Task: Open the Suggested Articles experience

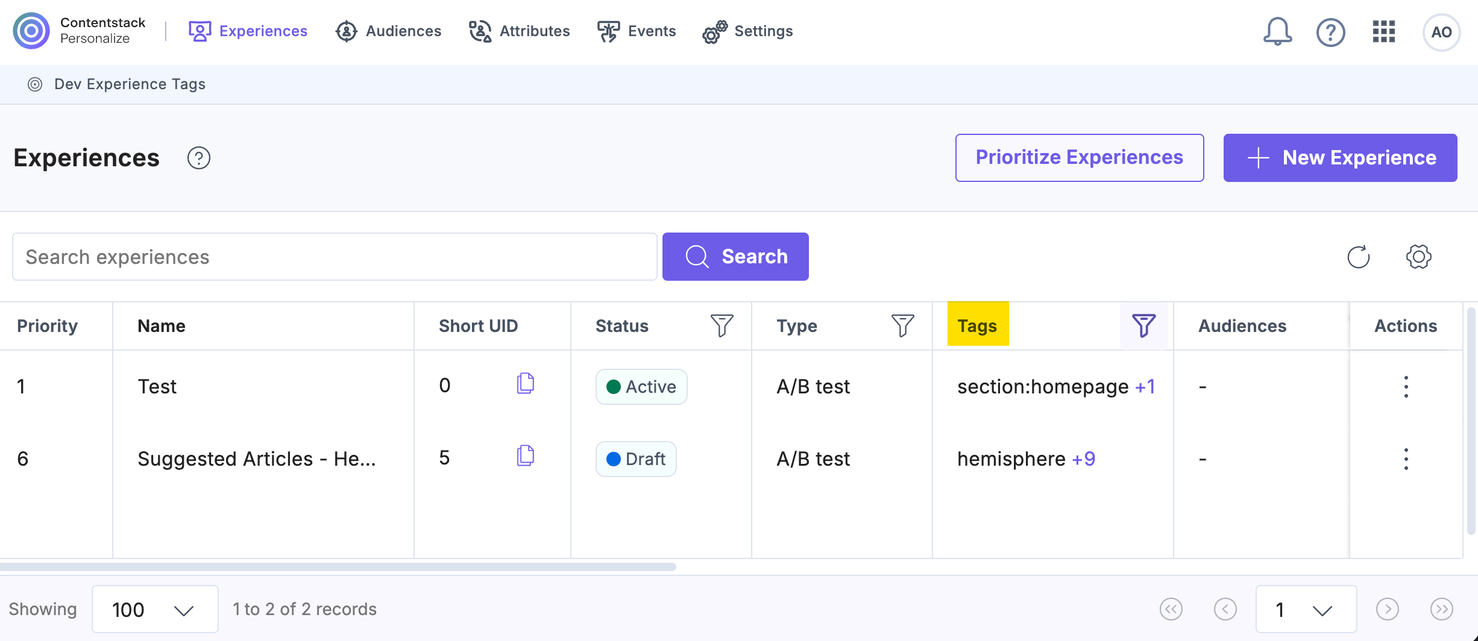Action: [256, 458]
